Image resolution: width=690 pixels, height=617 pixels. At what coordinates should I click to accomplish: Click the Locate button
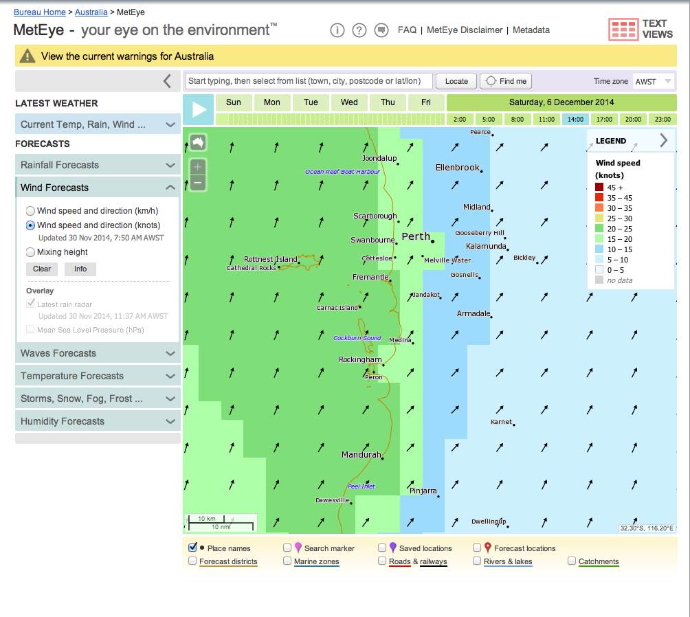456,80
